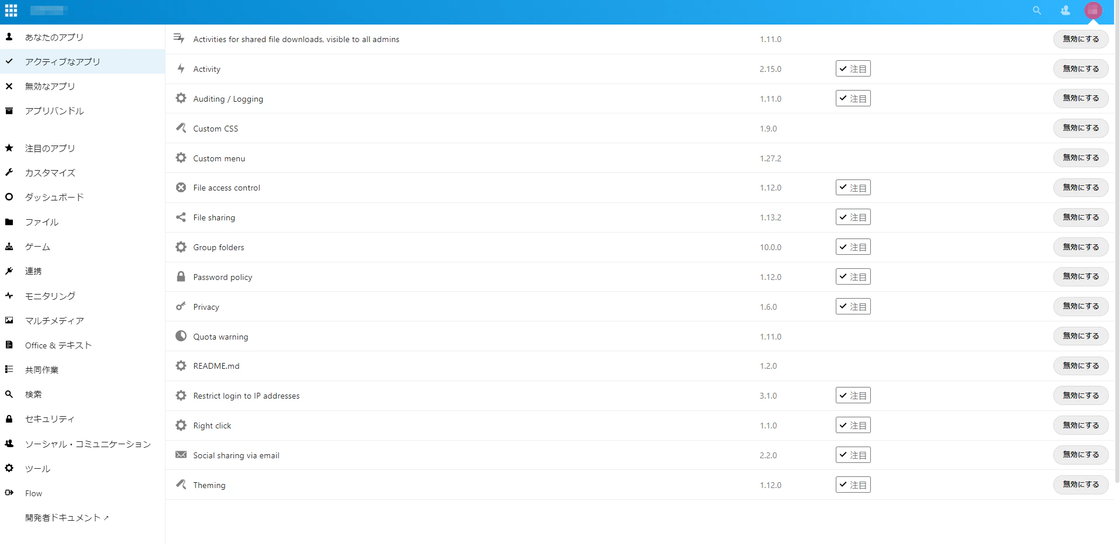Open the user avatar menu
This screenshot has width=1120, height=550.
pos(1093,11)
